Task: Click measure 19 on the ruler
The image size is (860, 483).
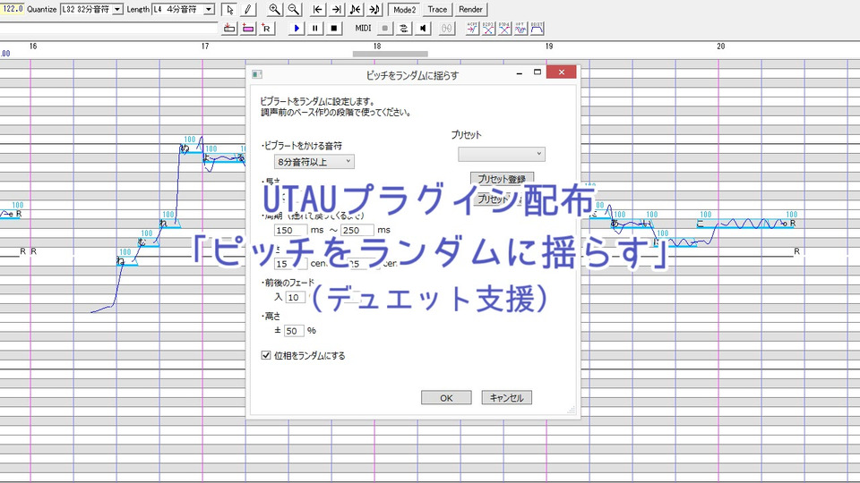Action: click(549, 46)
